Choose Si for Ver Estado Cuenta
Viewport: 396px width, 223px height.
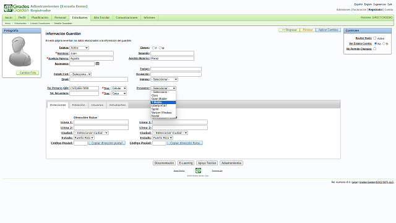(x=384, y=43)
